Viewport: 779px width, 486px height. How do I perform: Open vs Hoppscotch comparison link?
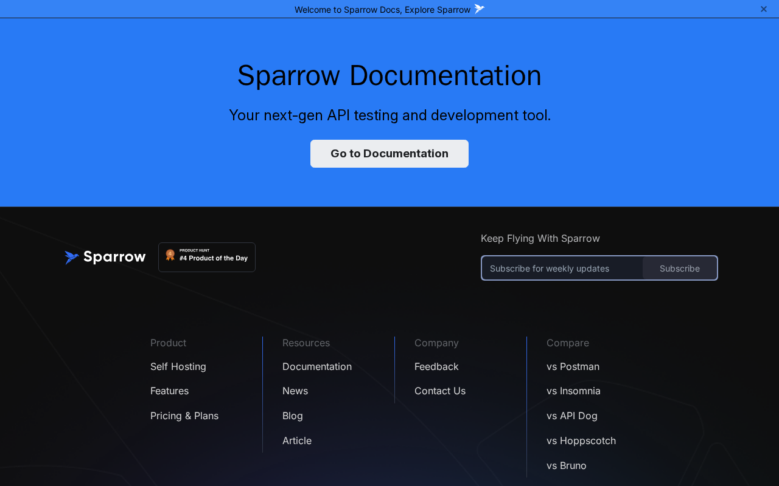[x=581, y=440]
